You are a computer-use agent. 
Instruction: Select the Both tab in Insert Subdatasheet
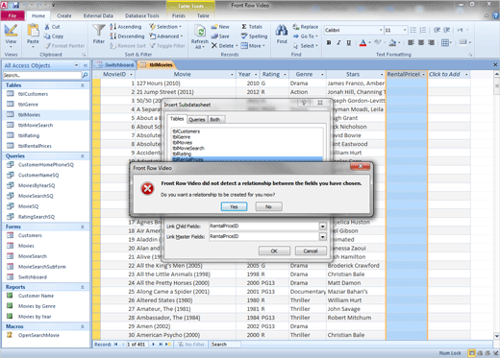(x=215, y=120)
